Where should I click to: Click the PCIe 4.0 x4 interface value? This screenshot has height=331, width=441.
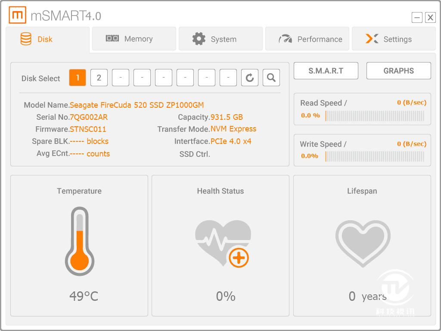(x=231, y=141)
